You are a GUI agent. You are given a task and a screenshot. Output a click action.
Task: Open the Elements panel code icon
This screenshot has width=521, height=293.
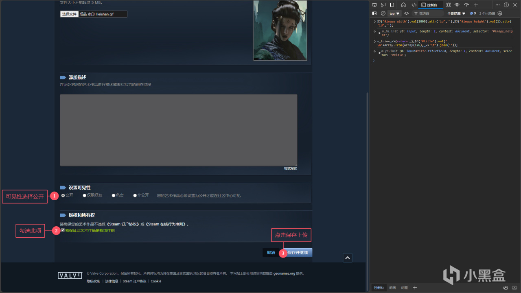(x=414, y=5)
